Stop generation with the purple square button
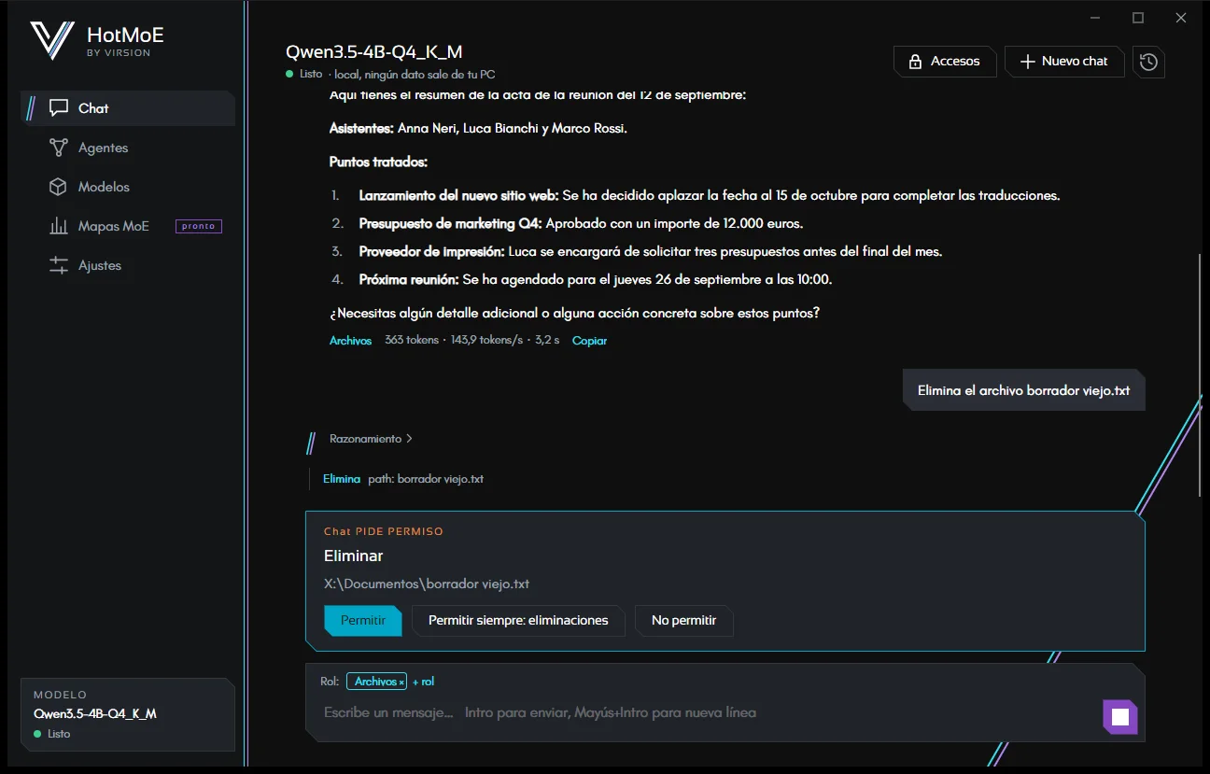This screenshot has width=1210, height=774. (1120, 717)
